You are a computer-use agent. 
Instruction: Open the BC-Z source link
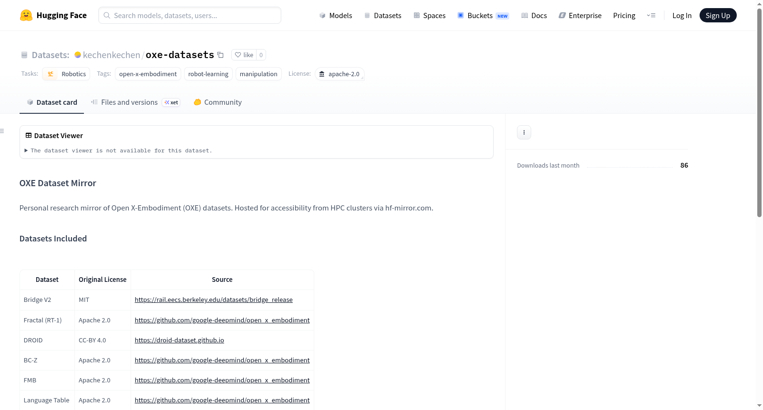(x=222, y=360)
